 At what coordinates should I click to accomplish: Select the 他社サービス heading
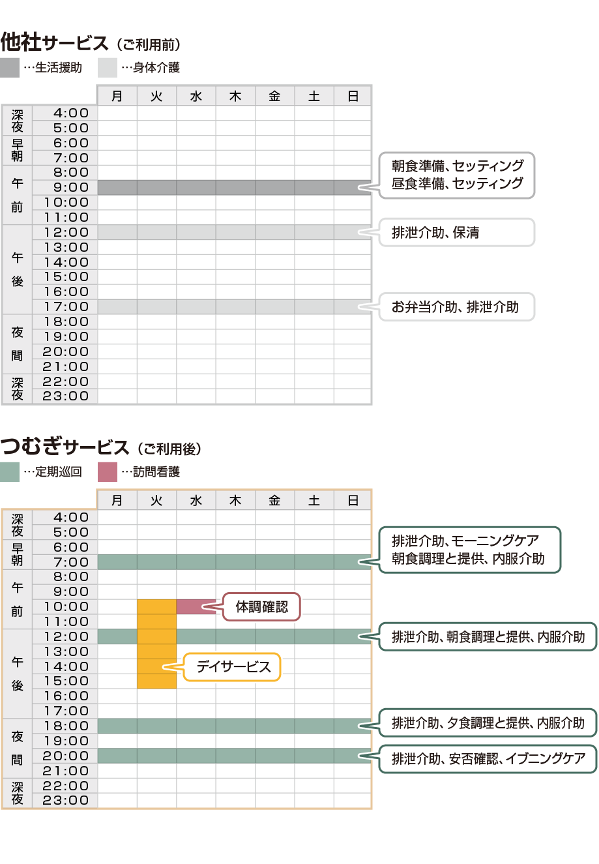(54, 42)
